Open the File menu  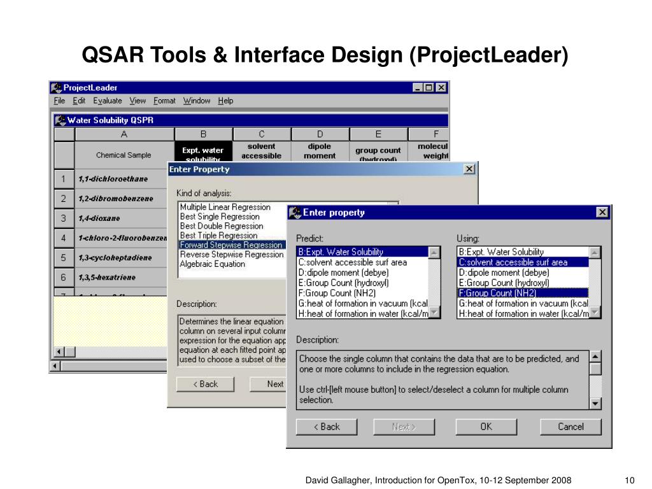[59, 101]
